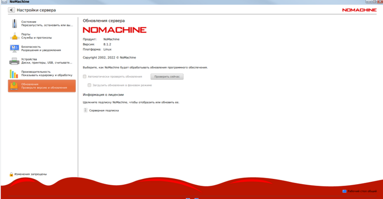This screenshot has width=383, height=199.
Task: Click the Copyright 2002, 2022 © NoMachine text
Action: click(110, 58)
